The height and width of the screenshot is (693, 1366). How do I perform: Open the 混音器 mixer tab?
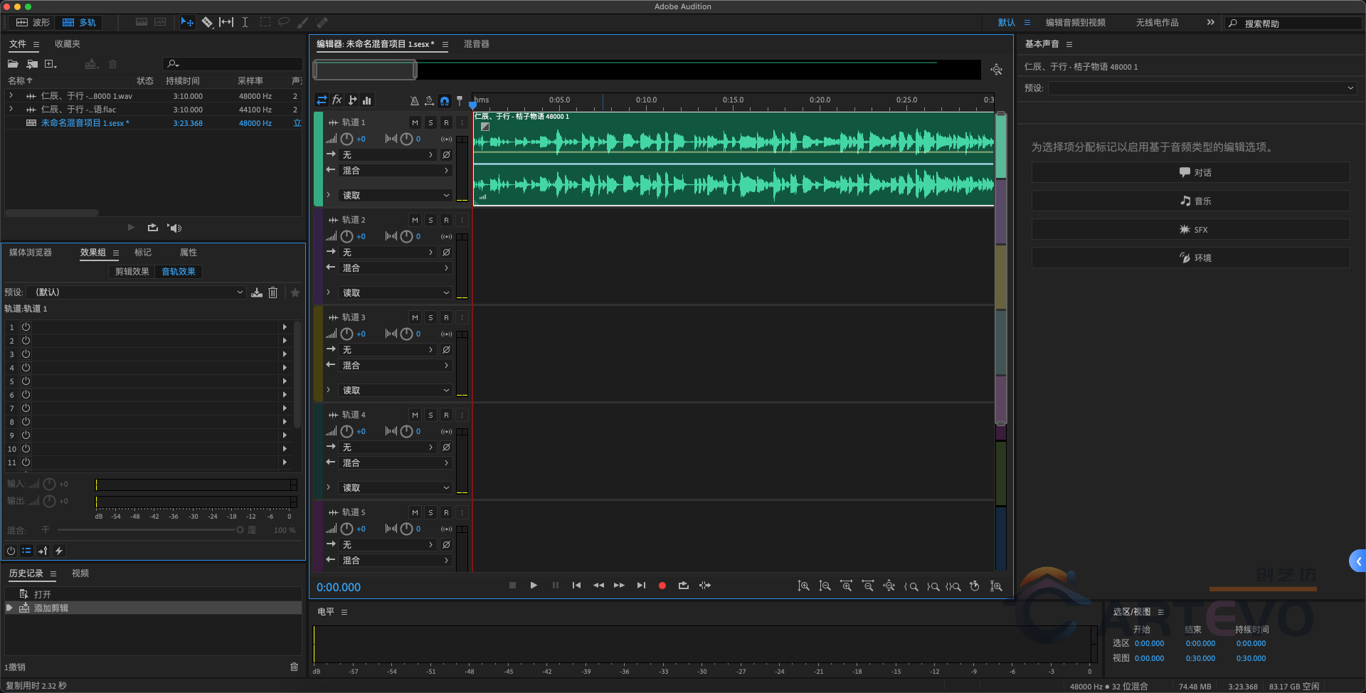click(x=477, y=44)
